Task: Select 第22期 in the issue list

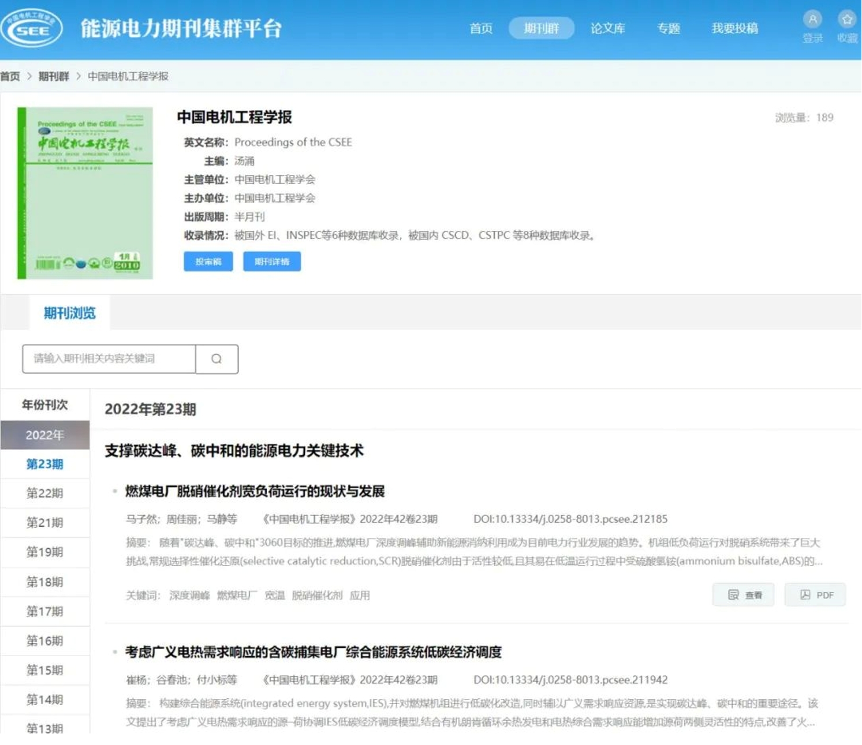Action: coord(45,493)
